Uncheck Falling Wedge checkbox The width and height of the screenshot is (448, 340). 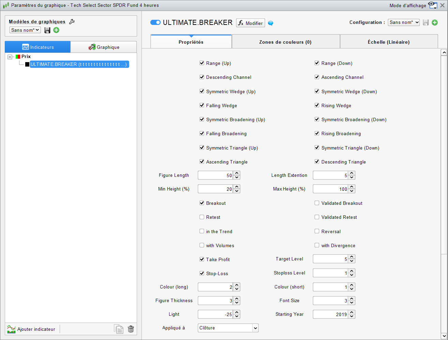(x=202, y=105)
